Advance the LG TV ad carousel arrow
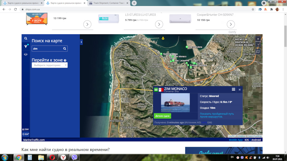The height and width of the screenshot is (161, 287). (x=87, y=24)
